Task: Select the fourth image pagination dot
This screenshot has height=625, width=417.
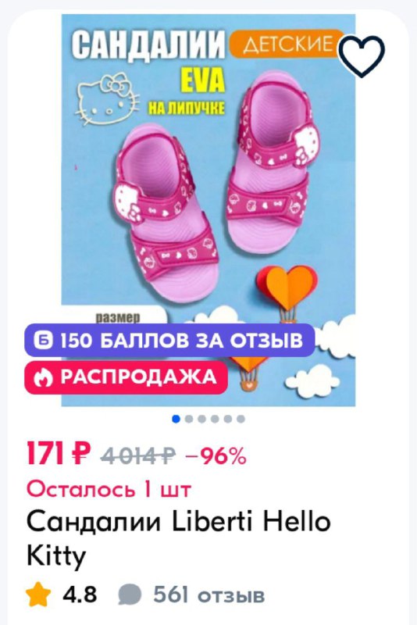Action: (215, 419)
